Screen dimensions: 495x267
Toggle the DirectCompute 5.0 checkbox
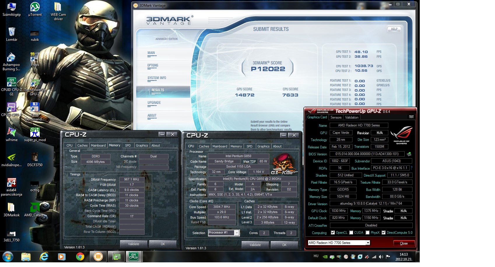click(x=384, y=233)
